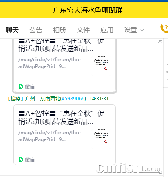This screenshot has height=177, width=168.
Task: Click the QQ number 45989066 link
Action: [x=73, y=99]
